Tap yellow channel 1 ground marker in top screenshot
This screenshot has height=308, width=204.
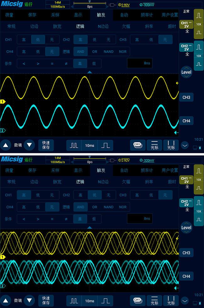3,101
